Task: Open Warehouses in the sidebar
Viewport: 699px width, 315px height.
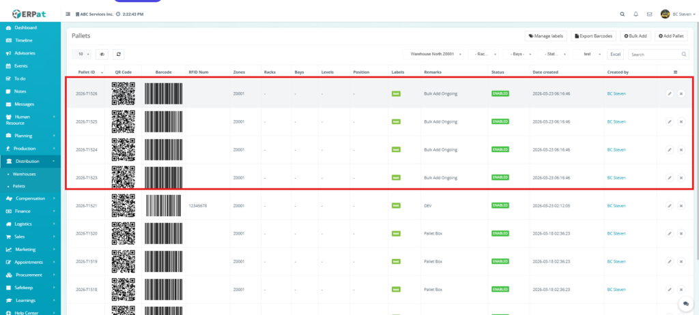Action: [x=25, y=174]
